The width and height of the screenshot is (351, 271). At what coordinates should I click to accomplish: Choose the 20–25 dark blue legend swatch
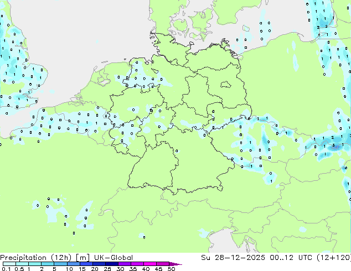99,264
